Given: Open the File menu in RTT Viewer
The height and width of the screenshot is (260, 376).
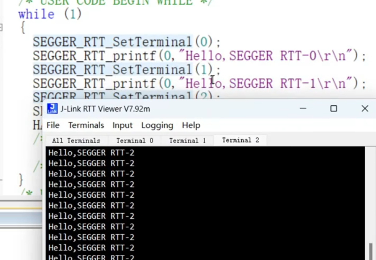Looking at the screenshot, I should [53, 125].
